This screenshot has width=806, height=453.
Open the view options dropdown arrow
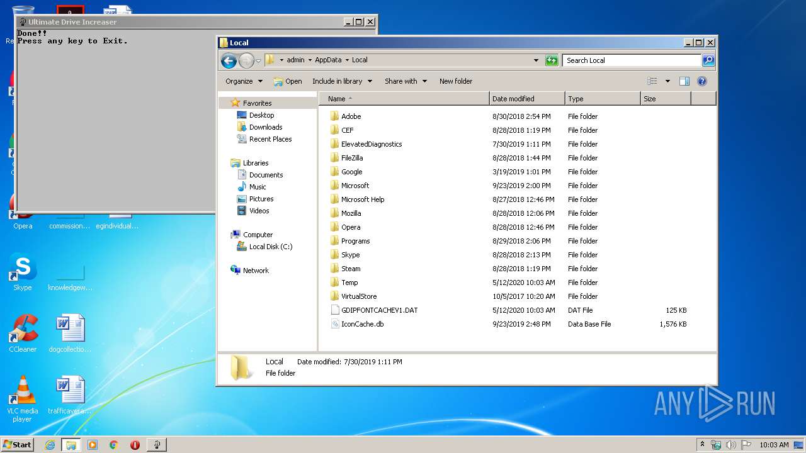pyautogui.click(x=667, y=81)
